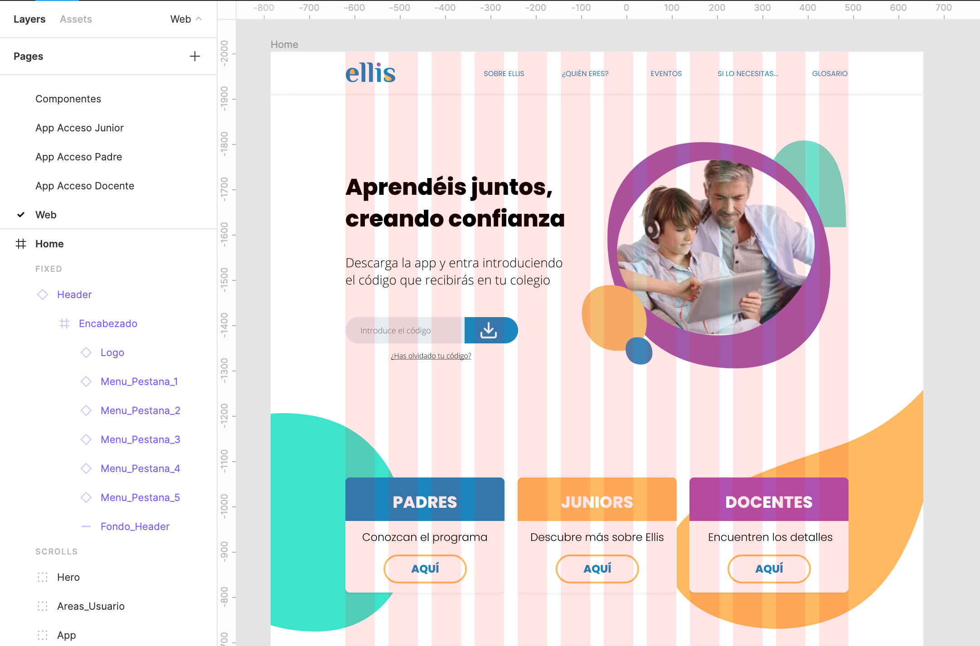Viewport: 980px width, 646px height.
Task: Open the App Acceso Padre page
Action: point(79,157)
